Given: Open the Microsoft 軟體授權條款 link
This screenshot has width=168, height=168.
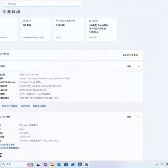Looking at the screenshot, I should tap(10, 148).
